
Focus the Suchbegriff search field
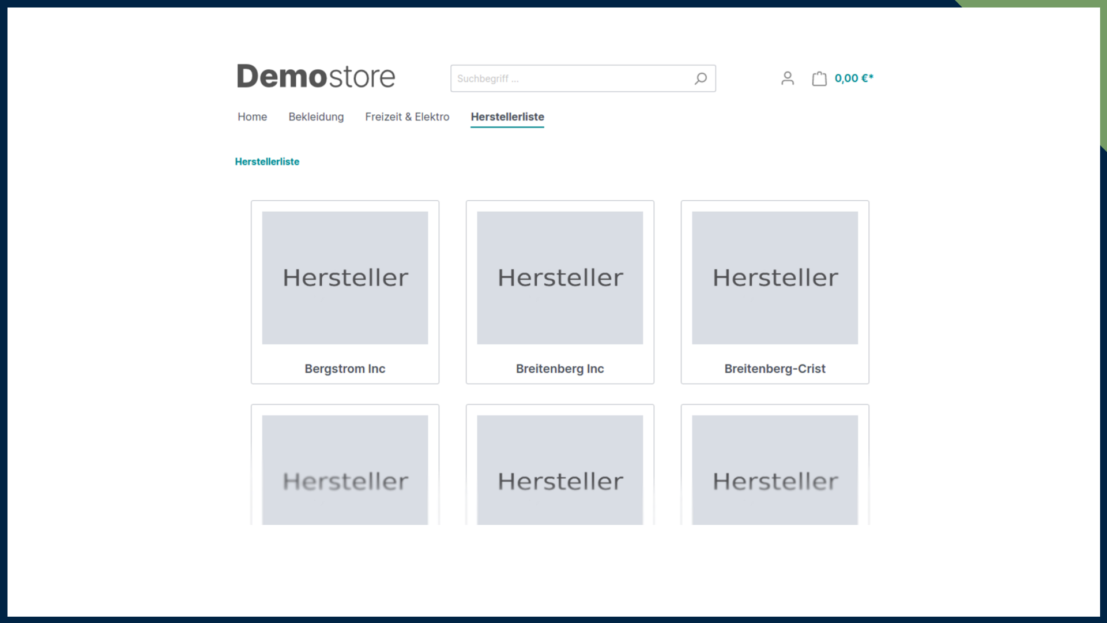pyautogui.click(x=571, y=78)
